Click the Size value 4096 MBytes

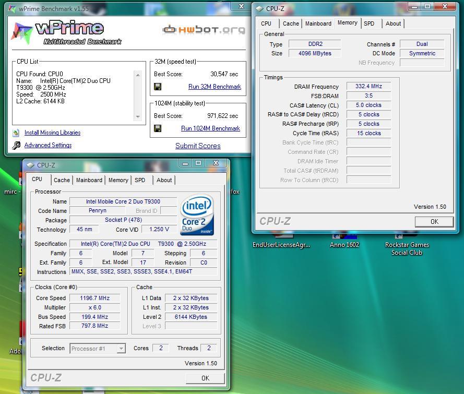[315, 53]
